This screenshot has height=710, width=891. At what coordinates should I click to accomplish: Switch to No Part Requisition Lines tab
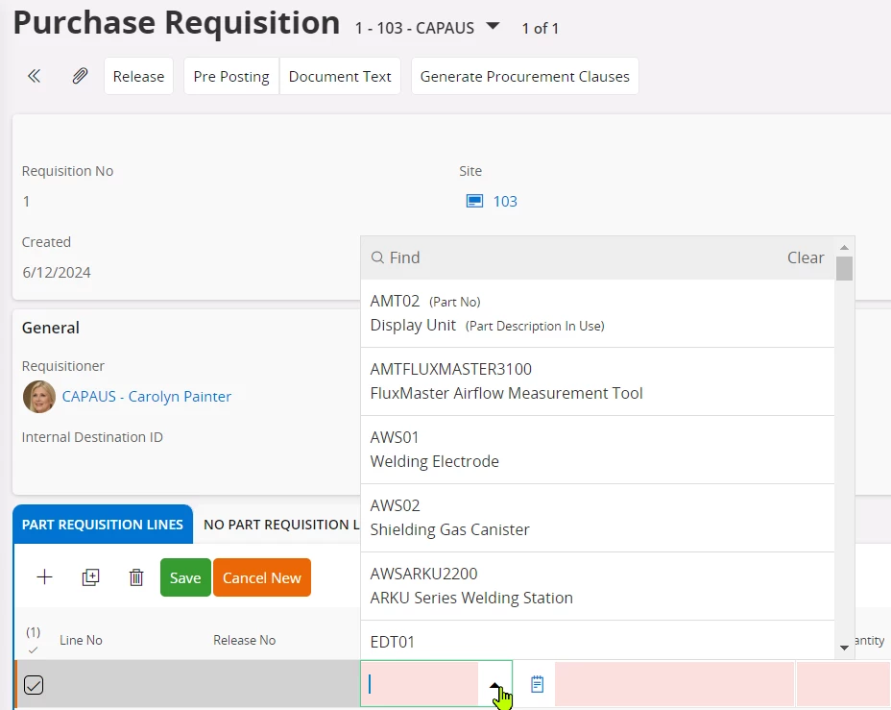click(x=278, y=525)
